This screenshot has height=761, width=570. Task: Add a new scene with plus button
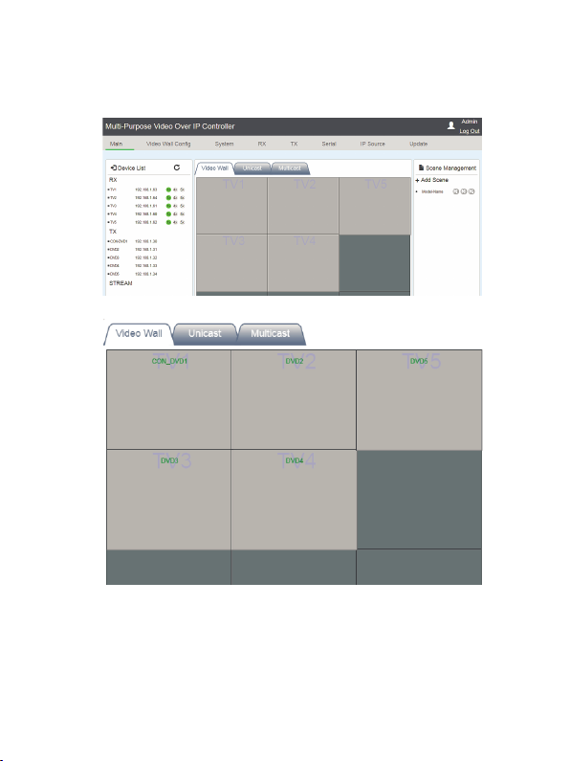pyautogui.click(x=417, y=180)
